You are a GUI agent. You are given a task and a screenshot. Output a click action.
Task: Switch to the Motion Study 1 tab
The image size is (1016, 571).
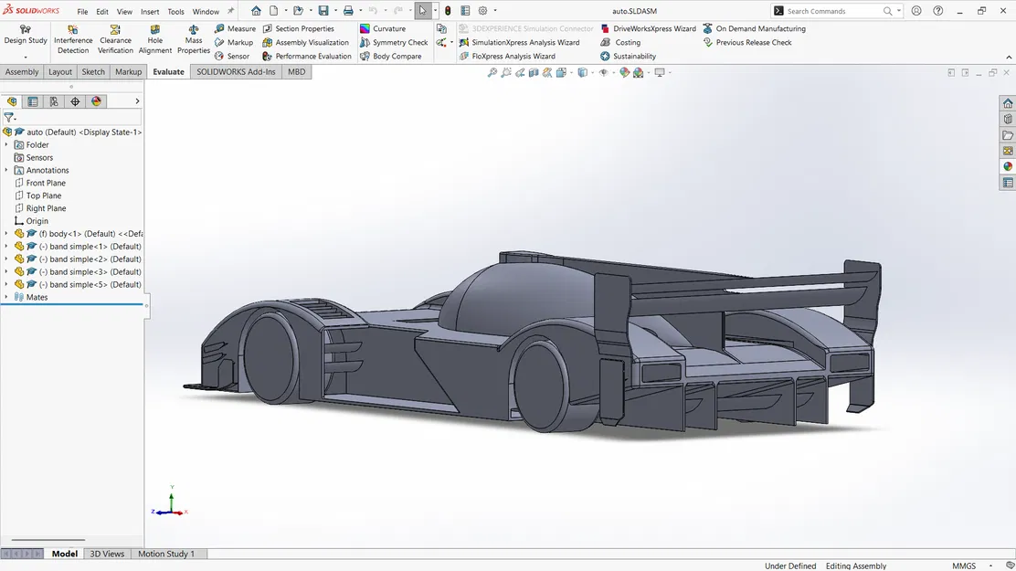tap(167, 553)
